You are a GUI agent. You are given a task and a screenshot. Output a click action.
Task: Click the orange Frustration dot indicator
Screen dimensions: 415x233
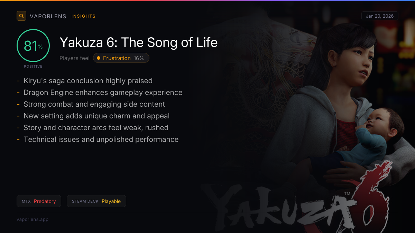click(99, 58)
